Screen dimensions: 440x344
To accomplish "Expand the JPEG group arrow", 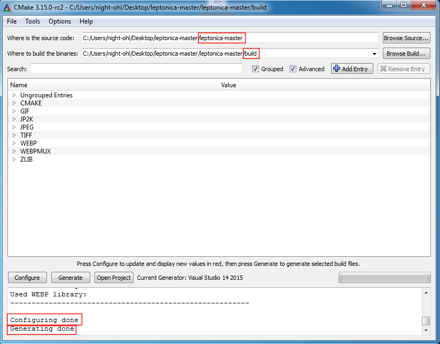I will tap(14, 127).
